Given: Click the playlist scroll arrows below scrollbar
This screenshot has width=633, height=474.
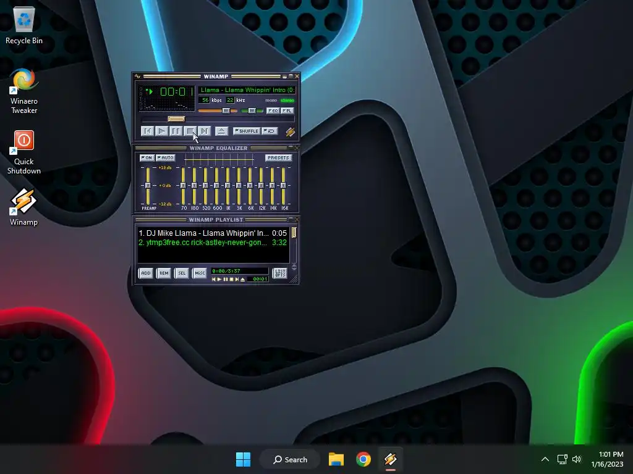Looking at the screenshot, I should tap(294, 267).
